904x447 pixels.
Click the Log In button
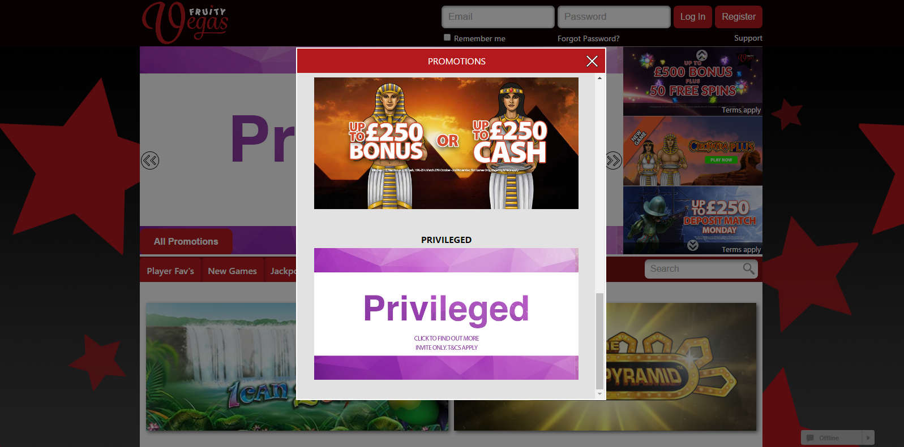[x=693, y=17]
